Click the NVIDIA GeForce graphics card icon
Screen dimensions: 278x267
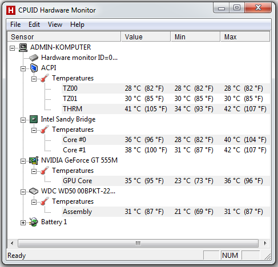click(x=34, y=160)
